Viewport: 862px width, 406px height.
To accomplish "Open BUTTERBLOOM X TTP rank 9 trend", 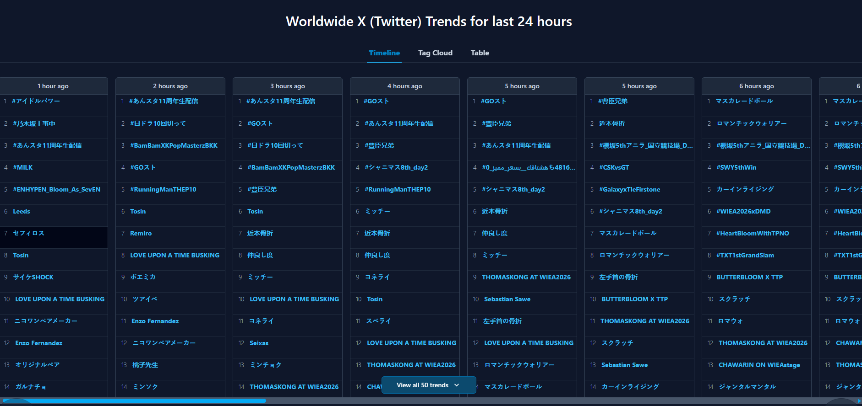I will (x=749, y=277).
